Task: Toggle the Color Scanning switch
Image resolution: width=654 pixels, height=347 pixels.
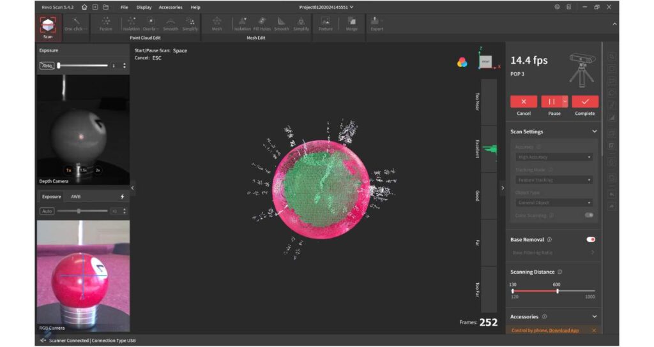Action: click(x=589, y=216)
